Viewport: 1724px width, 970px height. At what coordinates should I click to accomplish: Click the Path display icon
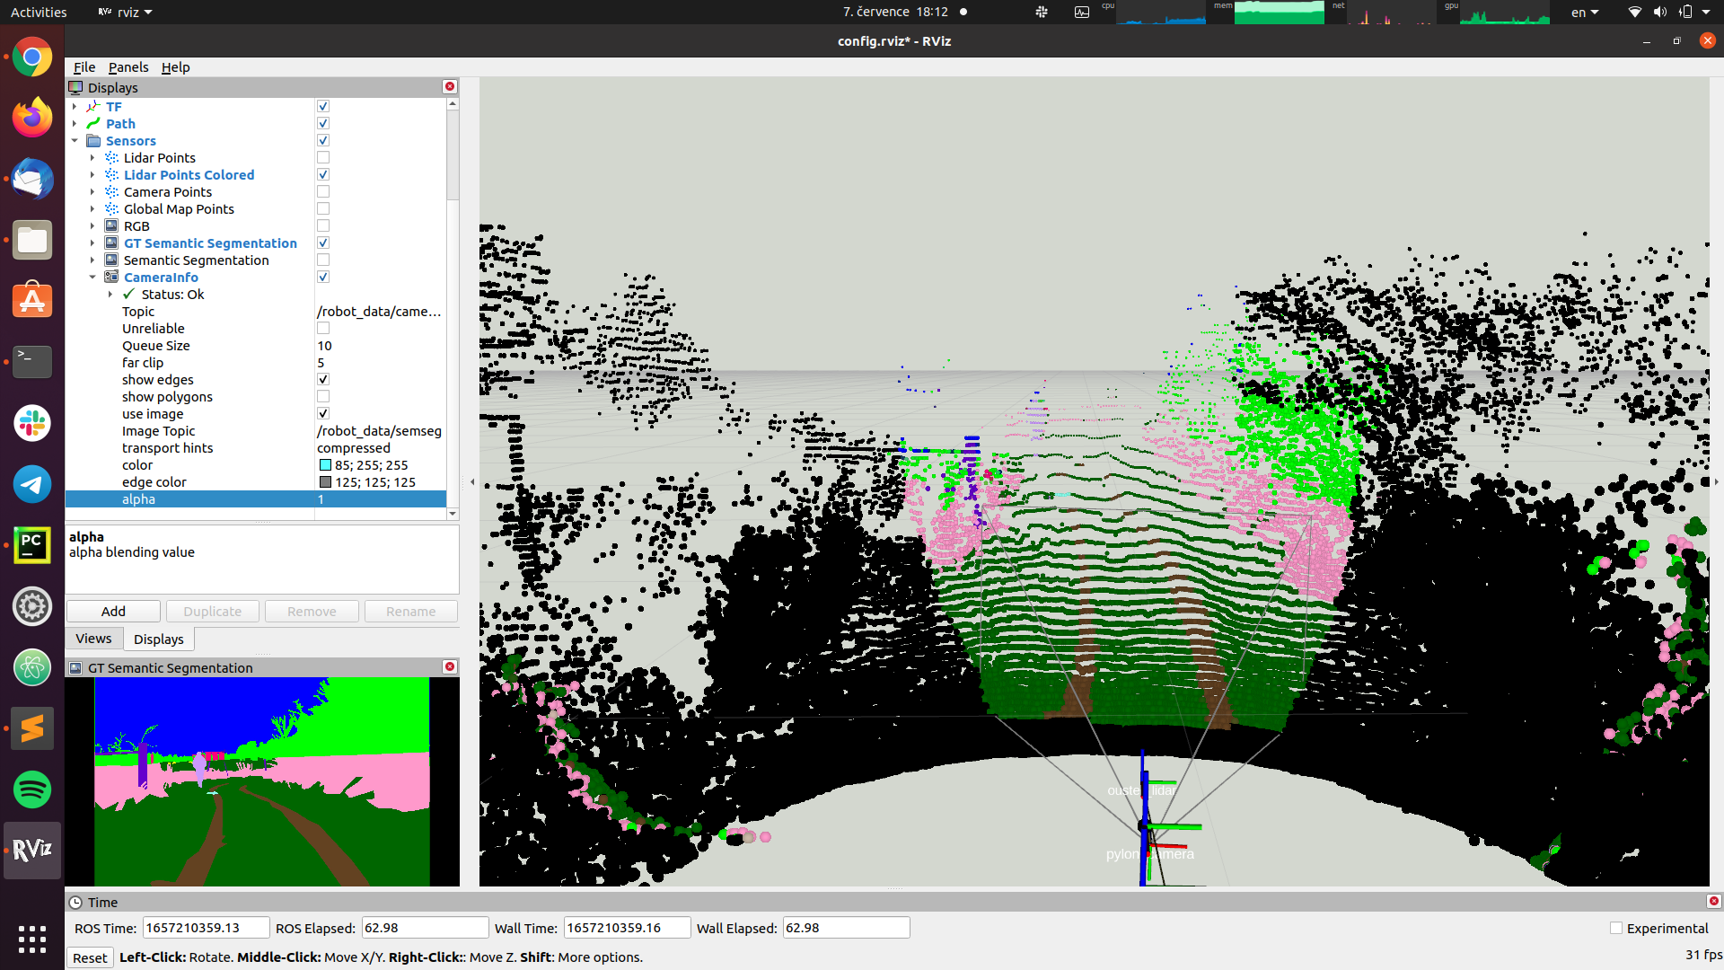[x=93, y=124]
